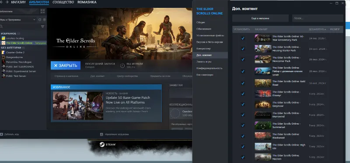Image resolution: width=350 pixels, height=163 pixels.
Task: Open the Предметы за очки link
Action: coord(160,76)
